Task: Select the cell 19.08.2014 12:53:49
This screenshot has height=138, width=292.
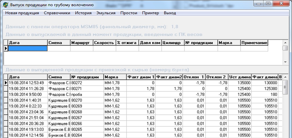Action: [x=28, y=83]
